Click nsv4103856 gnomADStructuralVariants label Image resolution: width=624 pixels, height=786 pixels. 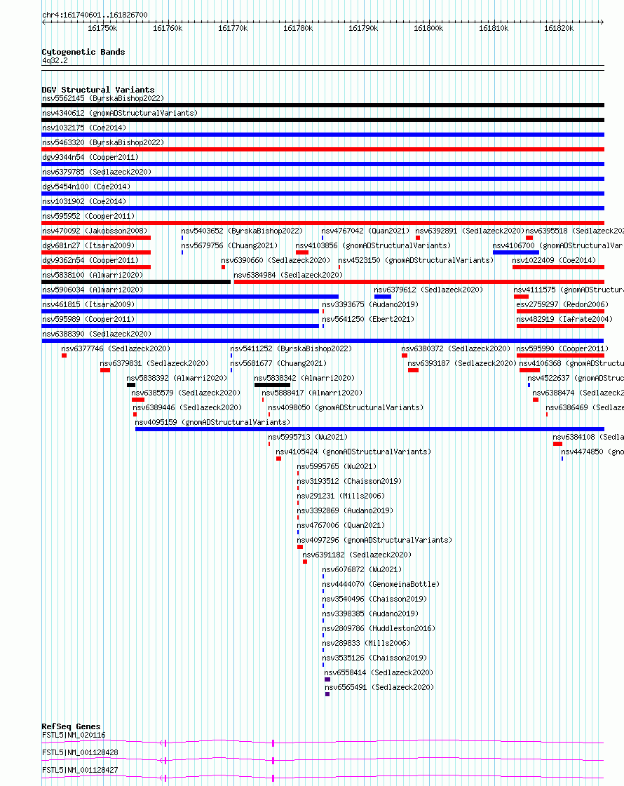point(373,245)
